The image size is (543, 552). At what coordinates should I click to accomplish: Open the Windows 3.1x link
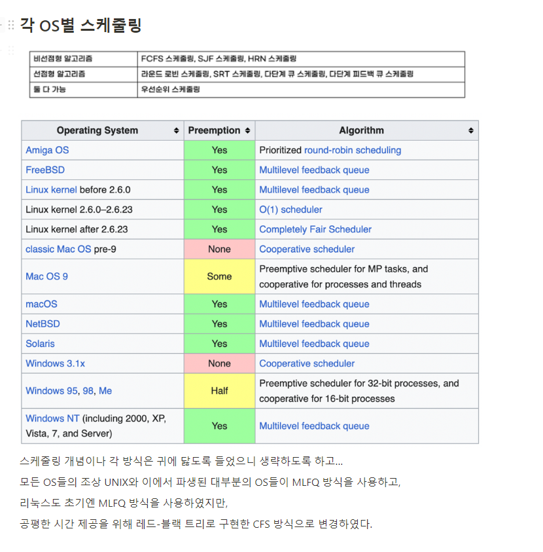pyautogui.click(x=55, y=363)
